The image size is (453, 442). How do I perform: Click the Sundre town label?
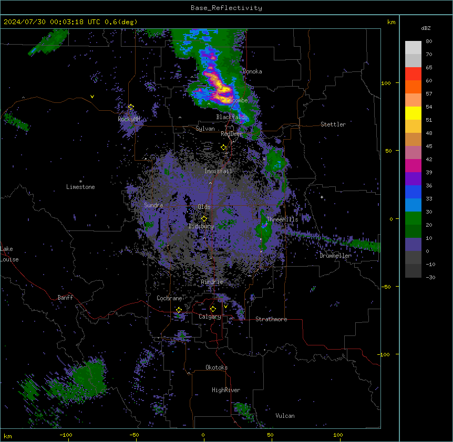pyautogui.click(x=153, y=205)
